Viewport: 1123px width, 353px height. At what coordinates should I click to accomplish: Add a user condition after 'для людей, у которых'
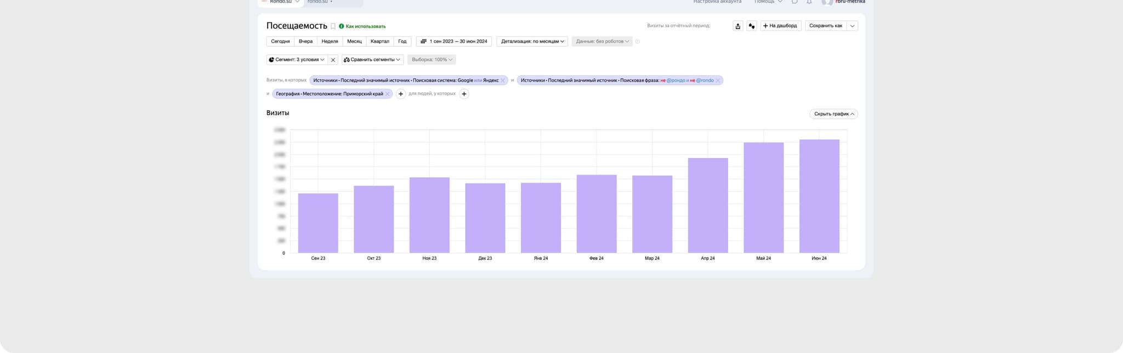464,94
